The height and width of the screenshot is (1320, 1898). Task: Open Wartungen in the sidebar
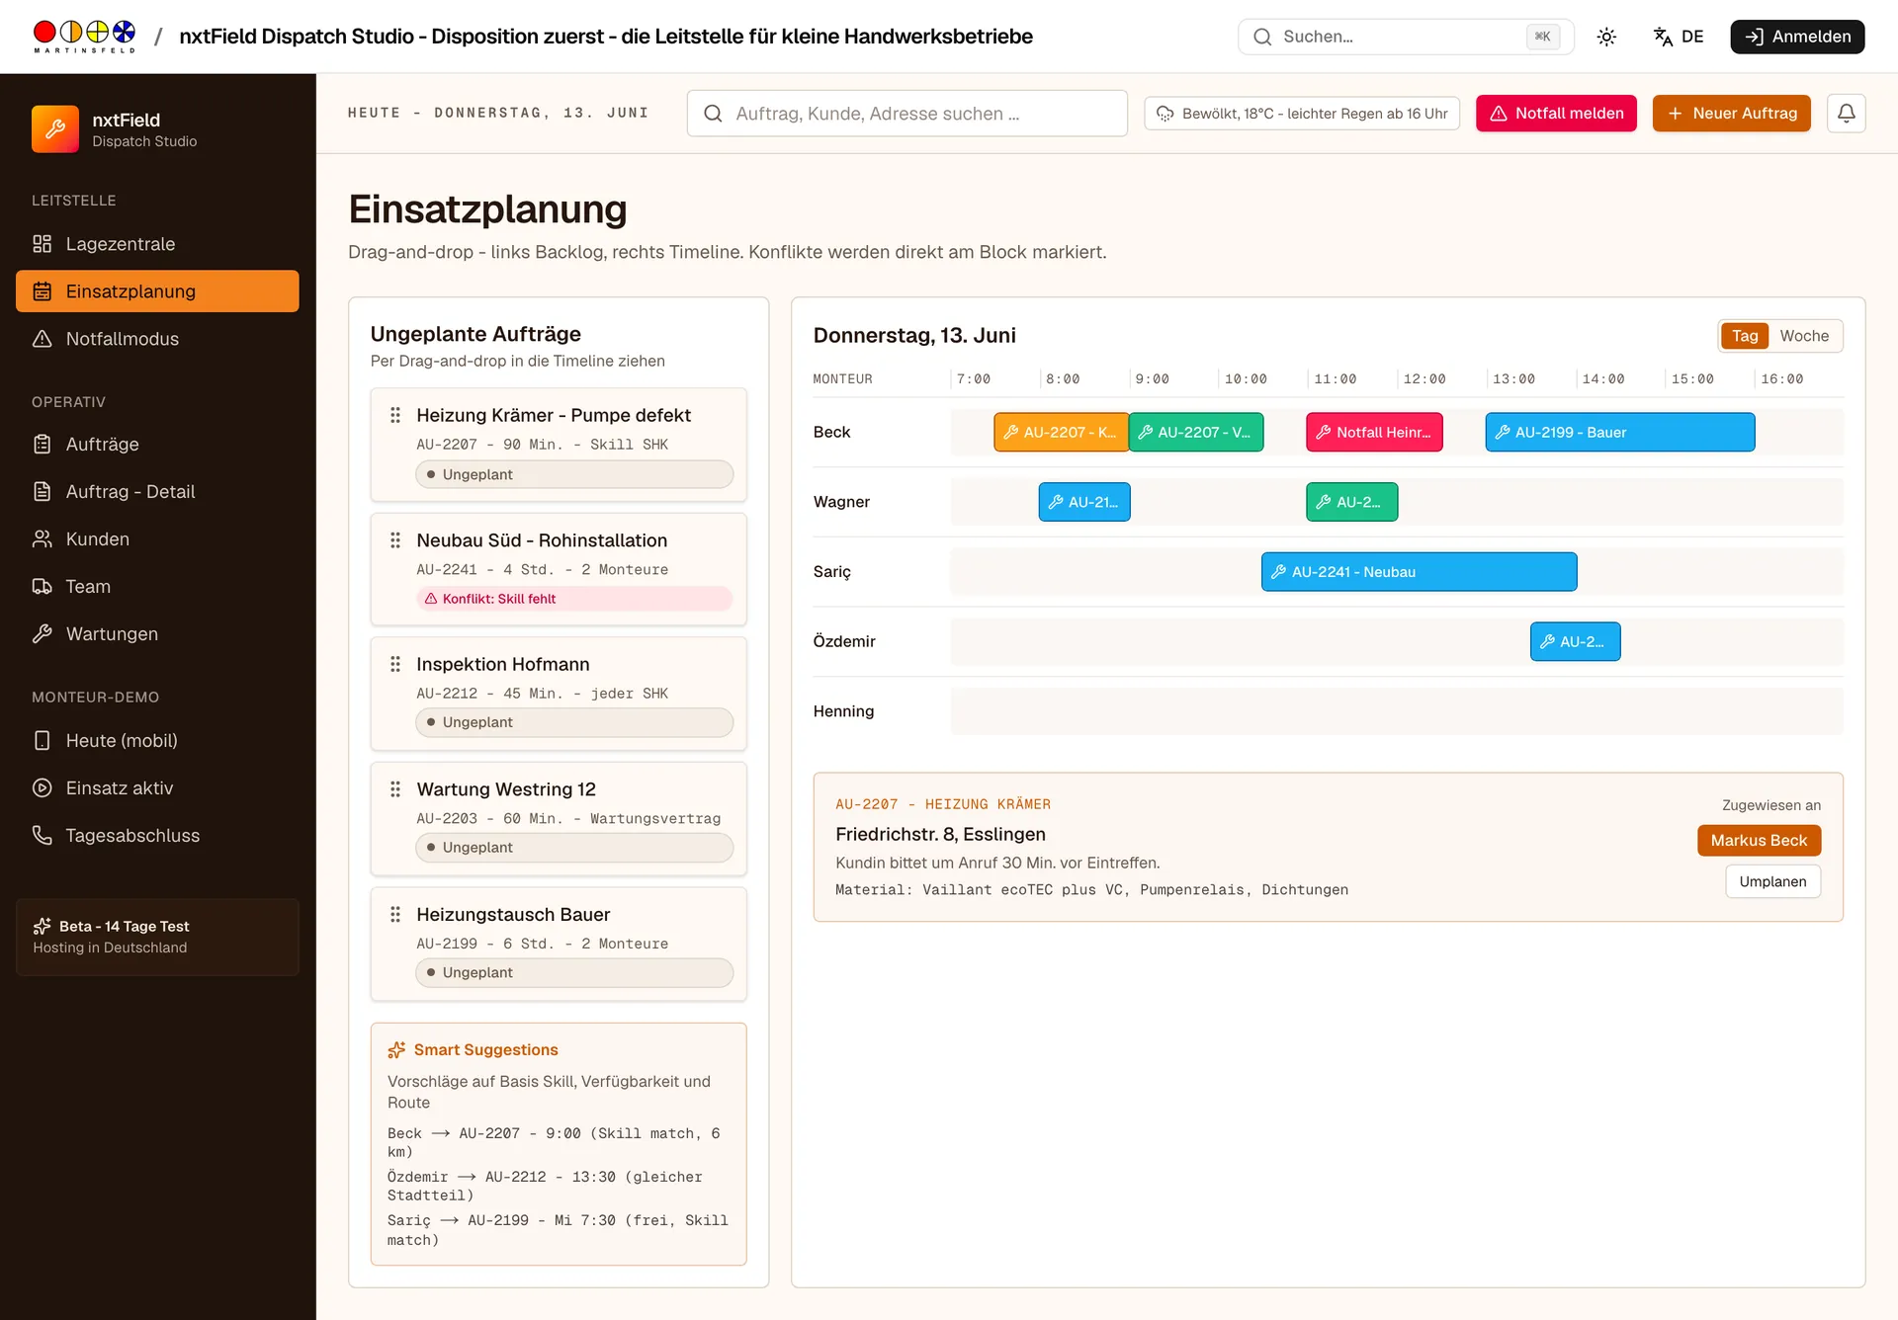click(x=157, y=634)
